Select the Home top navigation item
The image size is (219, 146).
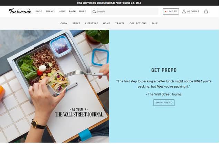[x=62, y=11]
